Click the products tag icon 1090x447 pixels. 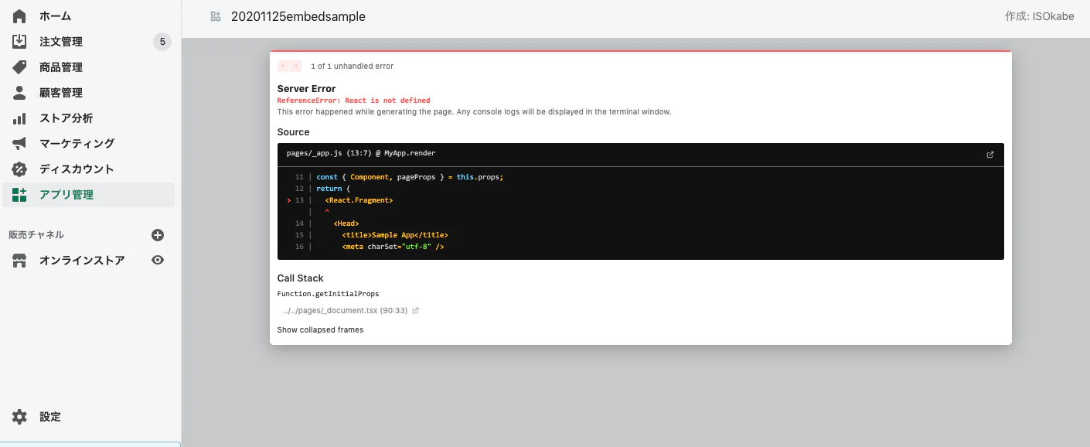pyautogui.click(x=20, y=67)
